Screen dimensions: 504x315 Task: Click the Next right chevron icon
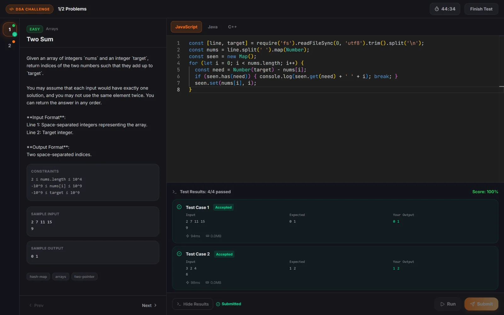coord(155,305)
